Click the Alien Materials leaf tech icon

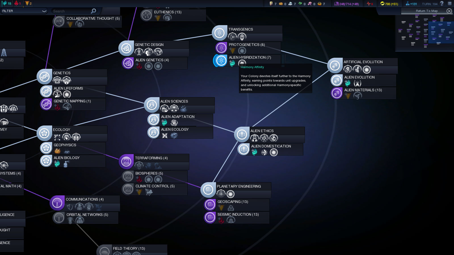pos(337,93)
